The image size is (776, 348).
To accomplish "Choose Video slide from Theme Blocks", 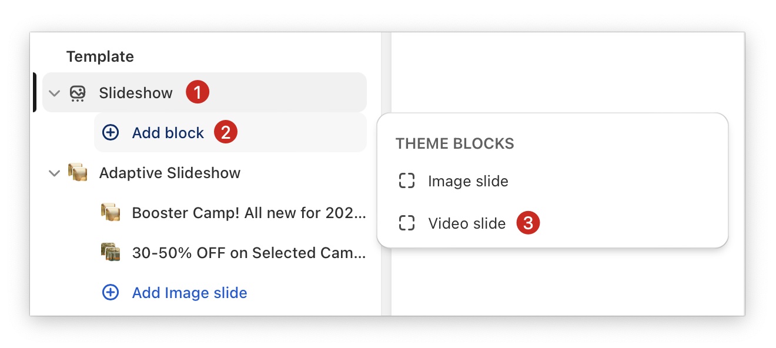I will (x=467, y=223).
